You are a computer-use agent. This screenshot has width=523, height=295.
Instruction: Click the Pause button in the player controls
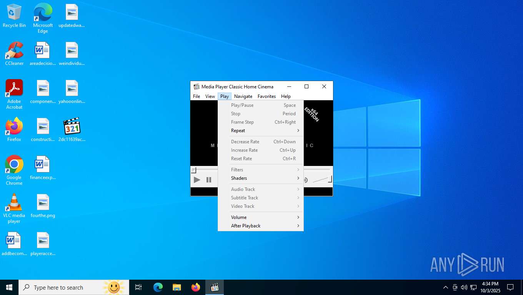pos(209,180)
